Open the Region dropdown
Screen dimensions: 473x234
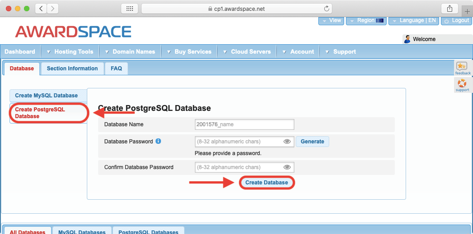coord(366,21)
